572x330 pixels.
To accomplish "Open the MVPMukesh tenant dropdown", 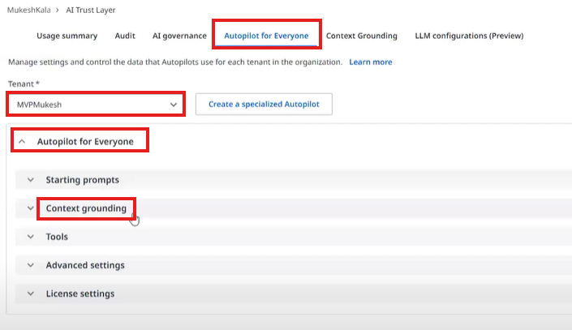I will 97,105.
